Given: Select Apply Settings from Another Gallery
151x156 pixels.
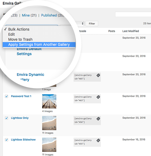Looking at the screenshot, I should (39, 44).
